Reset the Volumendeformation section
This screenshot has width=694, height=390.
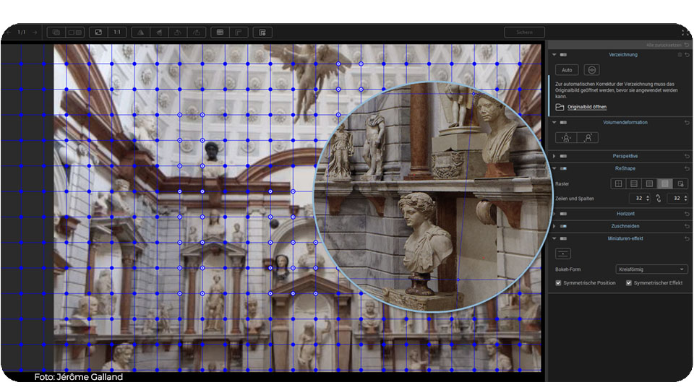coord(687,123)
